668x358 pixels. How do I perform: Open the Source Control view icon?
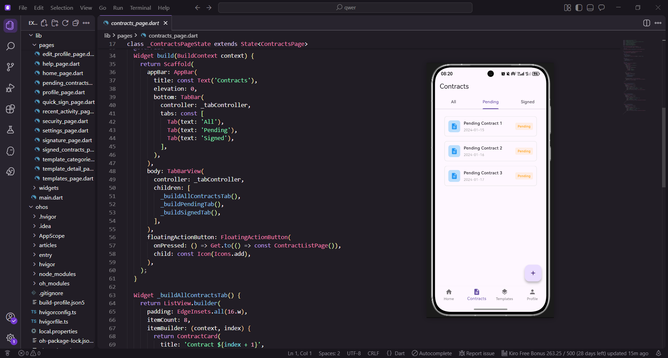10,67
